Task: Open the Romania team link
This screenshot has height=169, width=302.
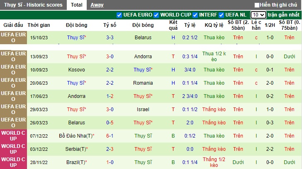Action: tap(143, 83)
